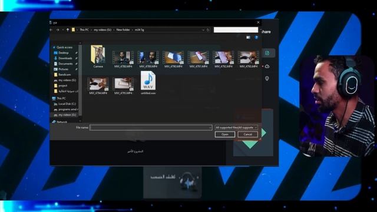This screenshot has height=212, width=377.
Task: Open Pictures in Quick access
Action: 63,69
